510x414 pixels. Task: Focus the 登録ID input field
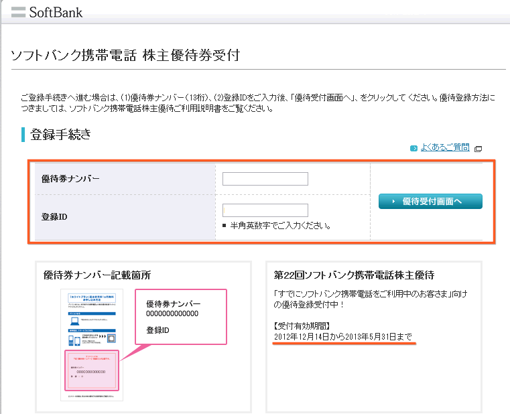tap(265, 210)
